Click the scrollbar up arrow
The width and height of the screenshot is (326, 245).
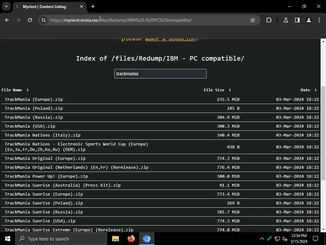[323, 41]
